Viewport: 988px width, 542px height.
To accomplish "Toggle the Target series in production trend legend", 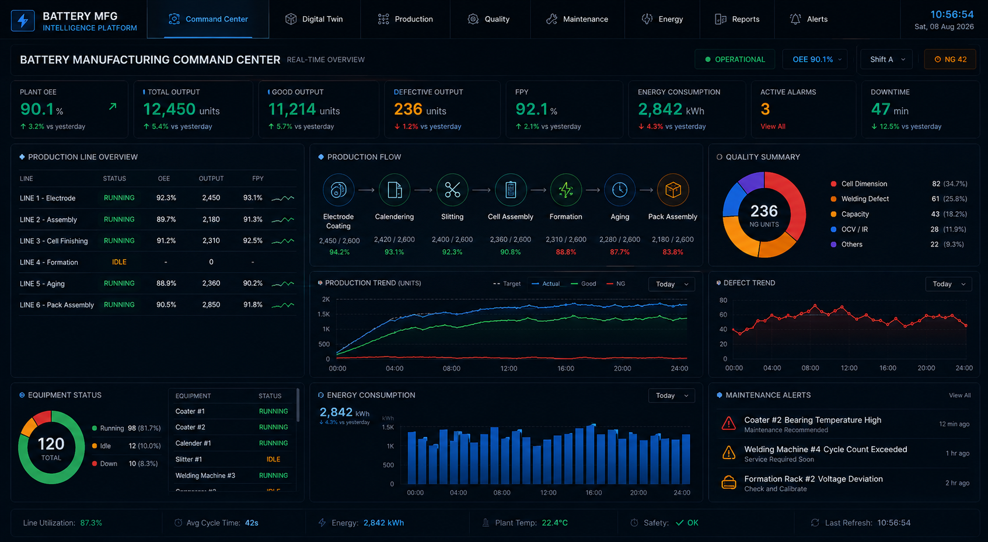I will click(x=507, y=284).
